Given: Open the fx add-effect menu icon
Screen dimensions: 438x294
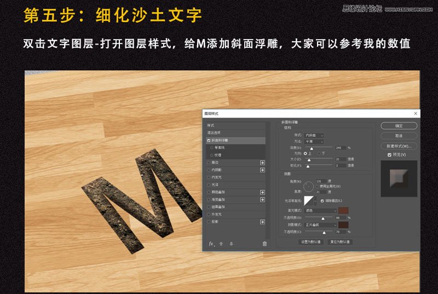Looking at the screenshot, I should pos(211,244).
